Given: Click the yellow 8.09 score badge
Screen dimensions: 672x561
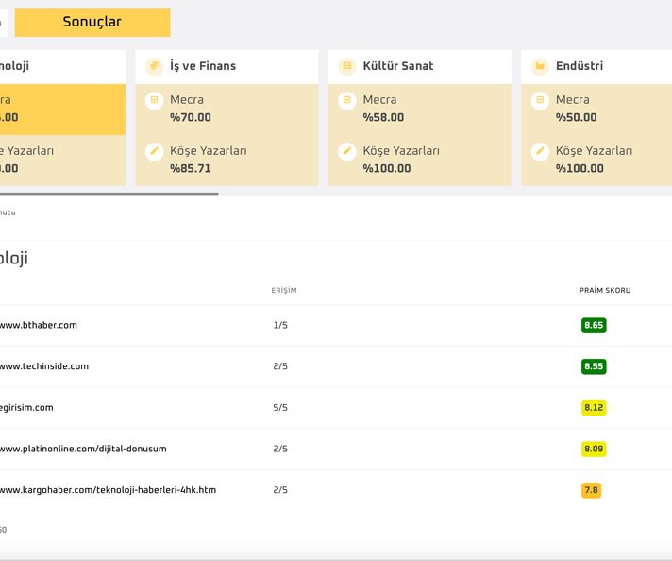Looking at the screenshot, I should click(594, 449).
